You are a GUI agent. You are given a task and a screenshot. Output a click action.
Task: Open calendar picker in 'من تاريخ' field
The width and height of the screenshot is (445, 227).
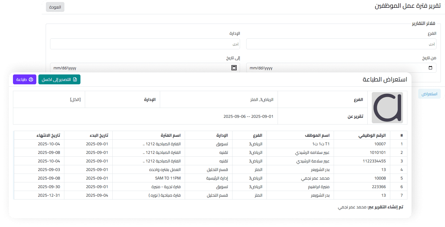[x=430, y=68]
